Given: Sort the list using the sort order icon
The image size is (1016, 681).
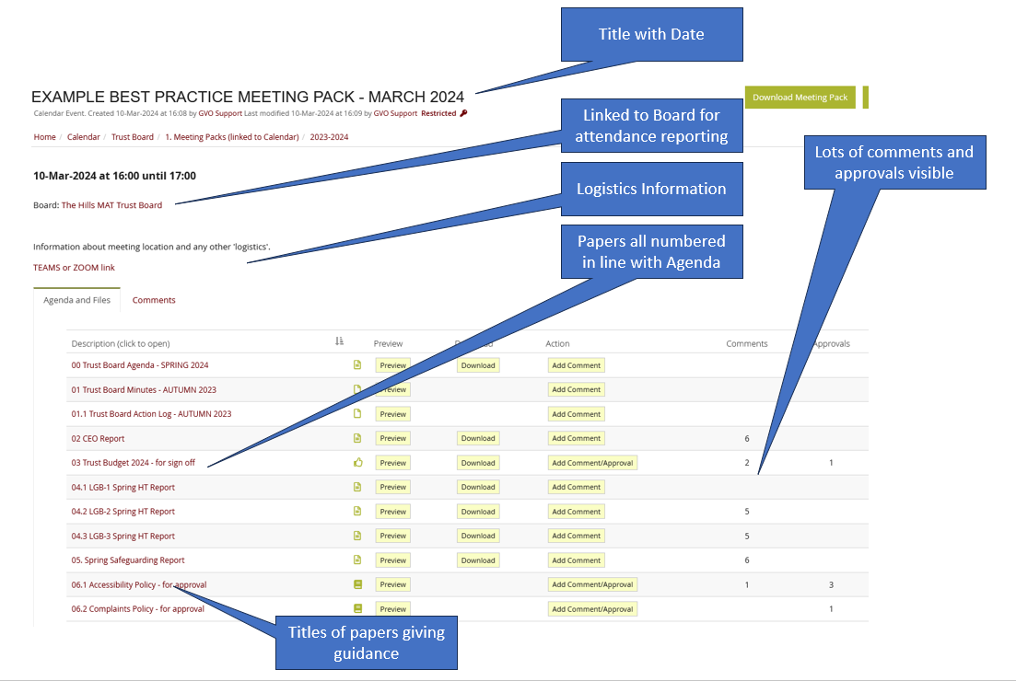Looking at the screenshot, I should [x=339, y=341].
